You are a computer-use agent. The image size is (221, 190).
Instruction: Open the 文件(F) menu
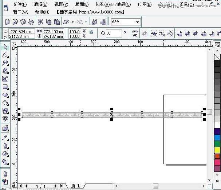click(20, 4)
